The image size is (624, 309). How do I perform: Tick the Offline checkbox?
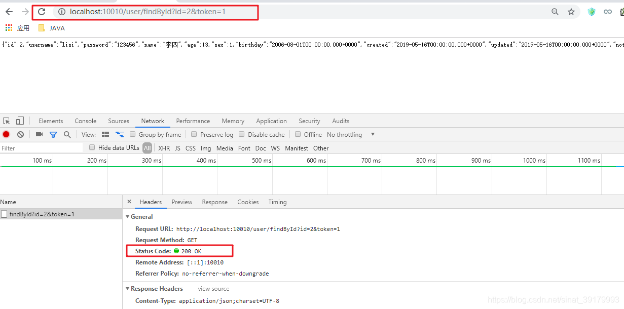point(298,134)
